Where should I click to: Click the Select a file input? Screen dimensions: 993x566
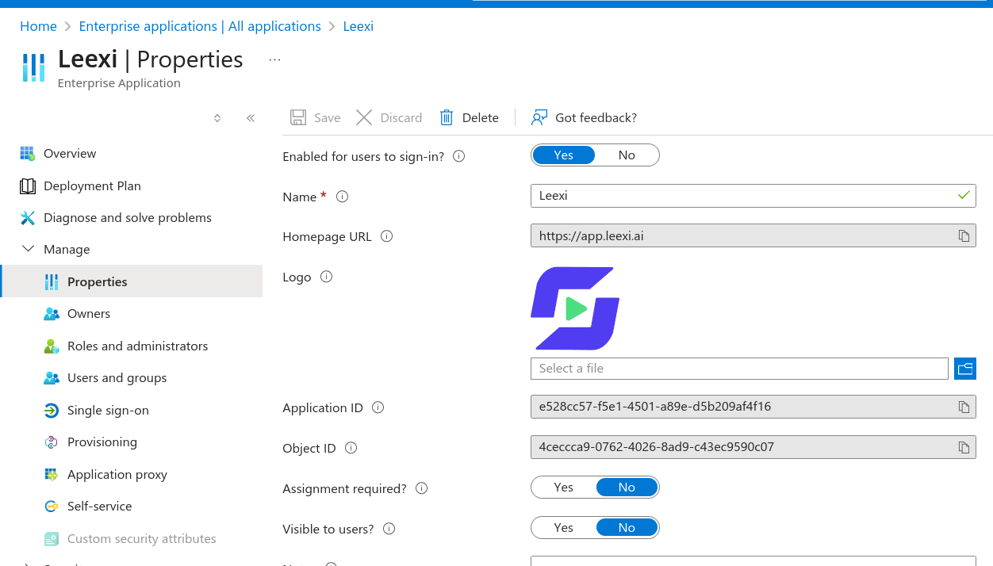coord(739,369)
